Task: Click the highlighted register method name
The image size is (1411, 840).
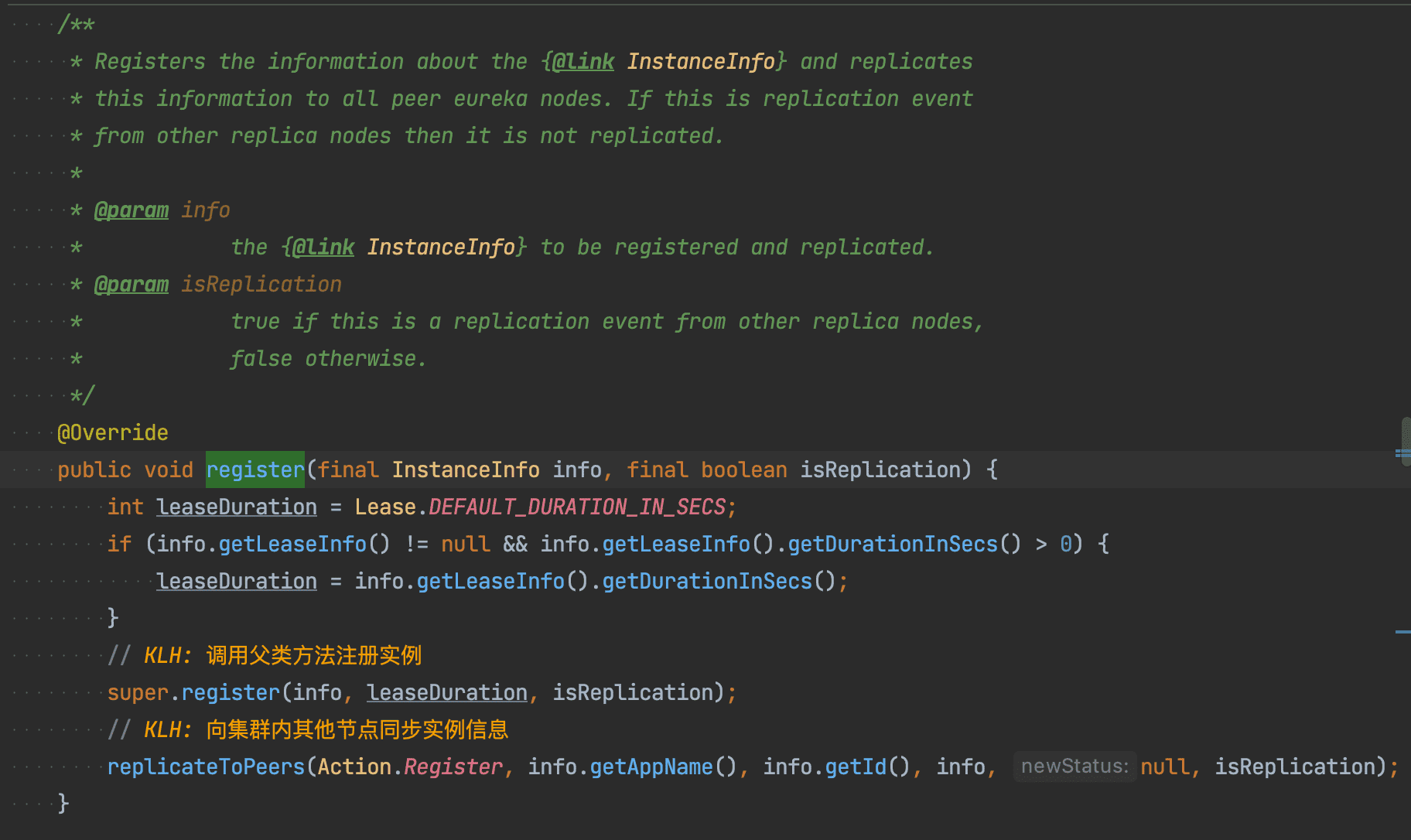Action: (255, 470)
